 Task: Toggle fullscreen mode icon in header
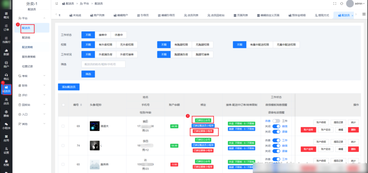tap(335, 4)
